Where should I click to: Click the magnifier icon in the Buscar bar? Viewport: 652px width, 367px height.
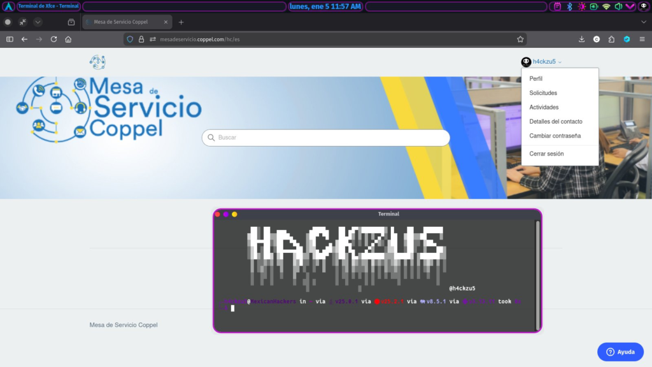[x=211, y=138]
